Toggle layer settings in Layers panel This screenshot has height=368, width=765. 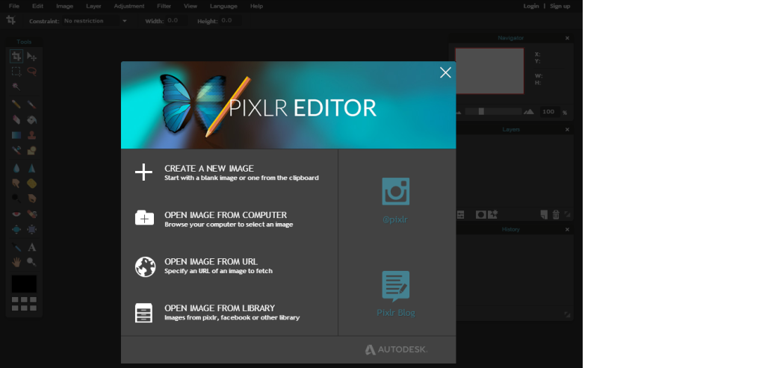(x=460, y=214)
